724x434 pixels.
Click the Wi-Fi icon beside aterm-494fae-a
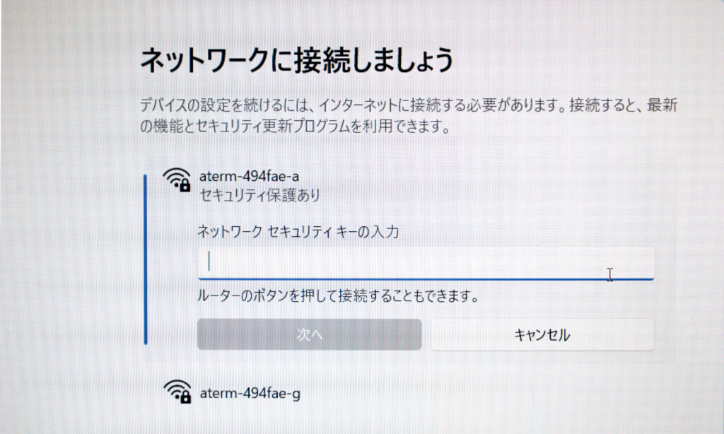[176, 180]
